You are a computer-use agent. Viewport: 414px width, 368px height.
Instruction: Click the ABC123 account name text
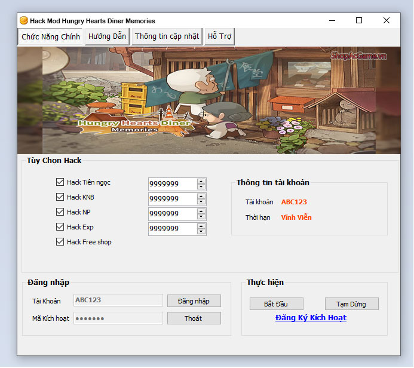pyautogui.click(x=294, y=202)
